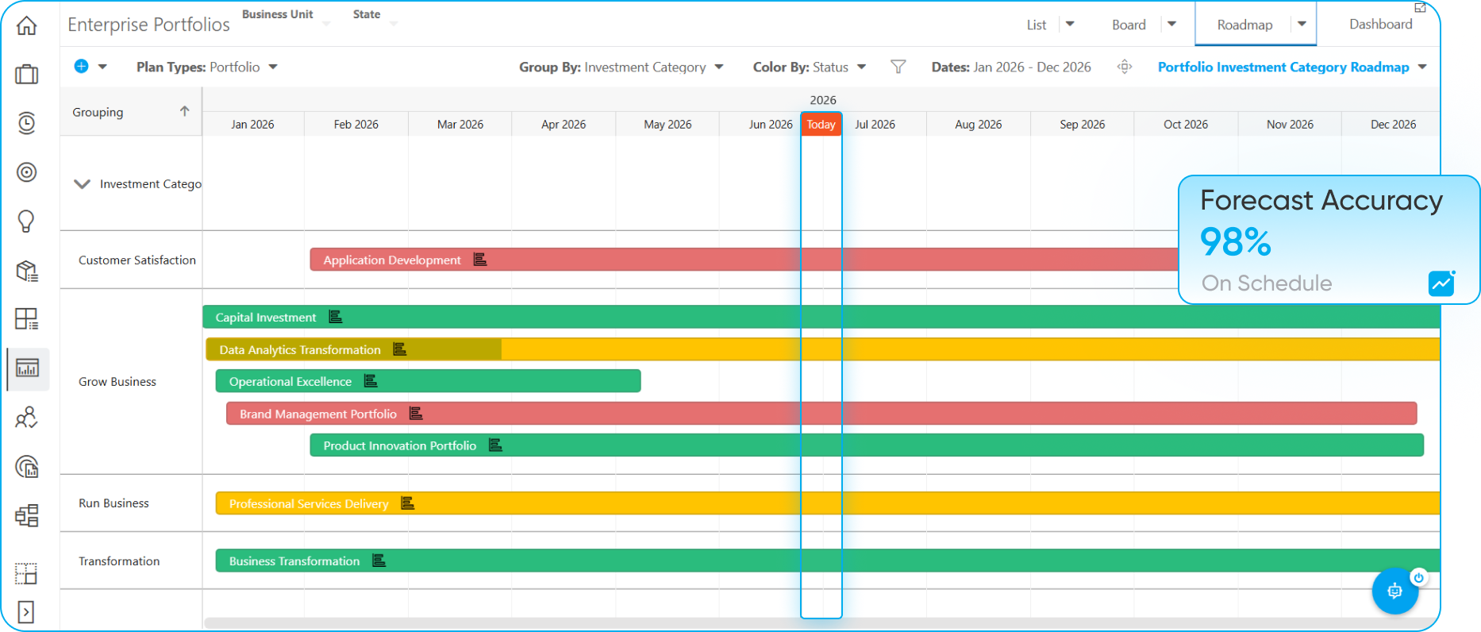Viewport: 1481px width, 632px height.
Task: Click the Brand Management Portfolio bar
Action: click(821, 414)
